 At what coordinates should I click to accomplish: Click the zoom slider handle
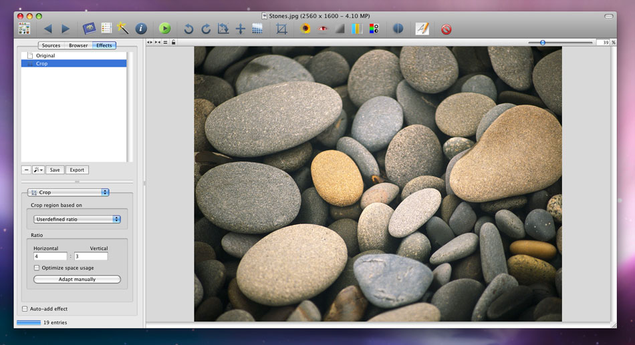point(543,42)
